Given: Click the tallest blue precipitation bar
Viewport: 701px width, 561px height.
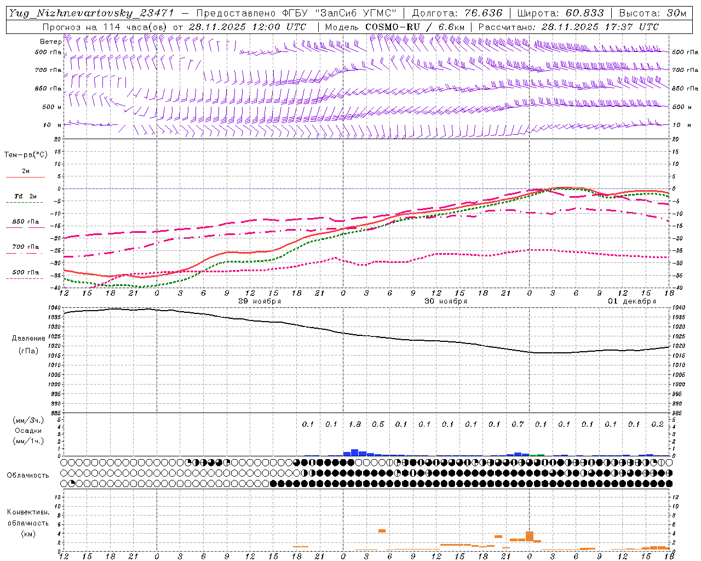Looking at the screenshot, I should [x=354, y=453].
